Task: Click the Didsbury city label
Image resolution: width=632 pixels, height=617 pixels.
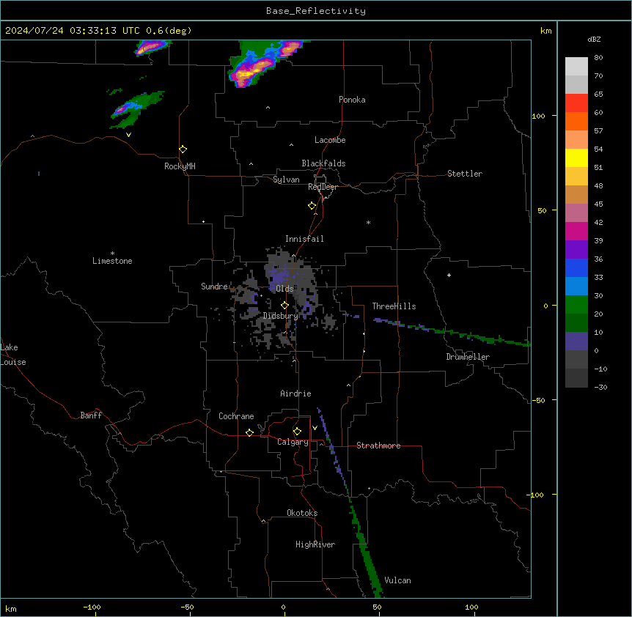Action: click(x=281, y=316)
